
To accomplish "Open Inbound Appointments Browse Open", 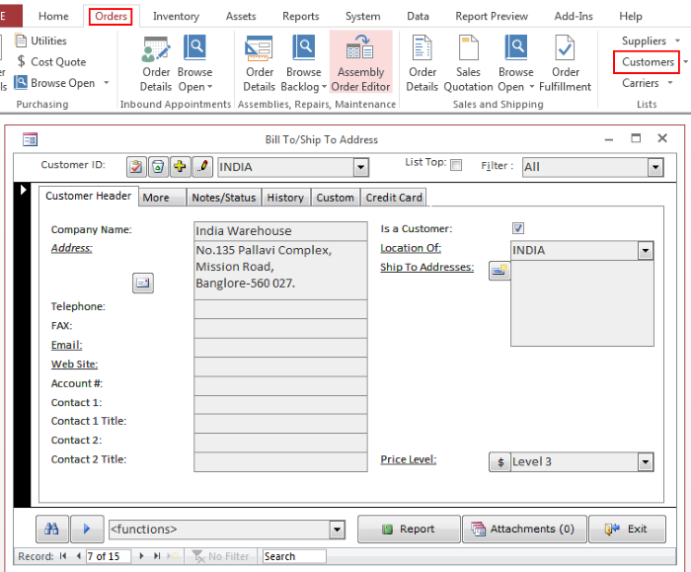I will click(194, 63).
